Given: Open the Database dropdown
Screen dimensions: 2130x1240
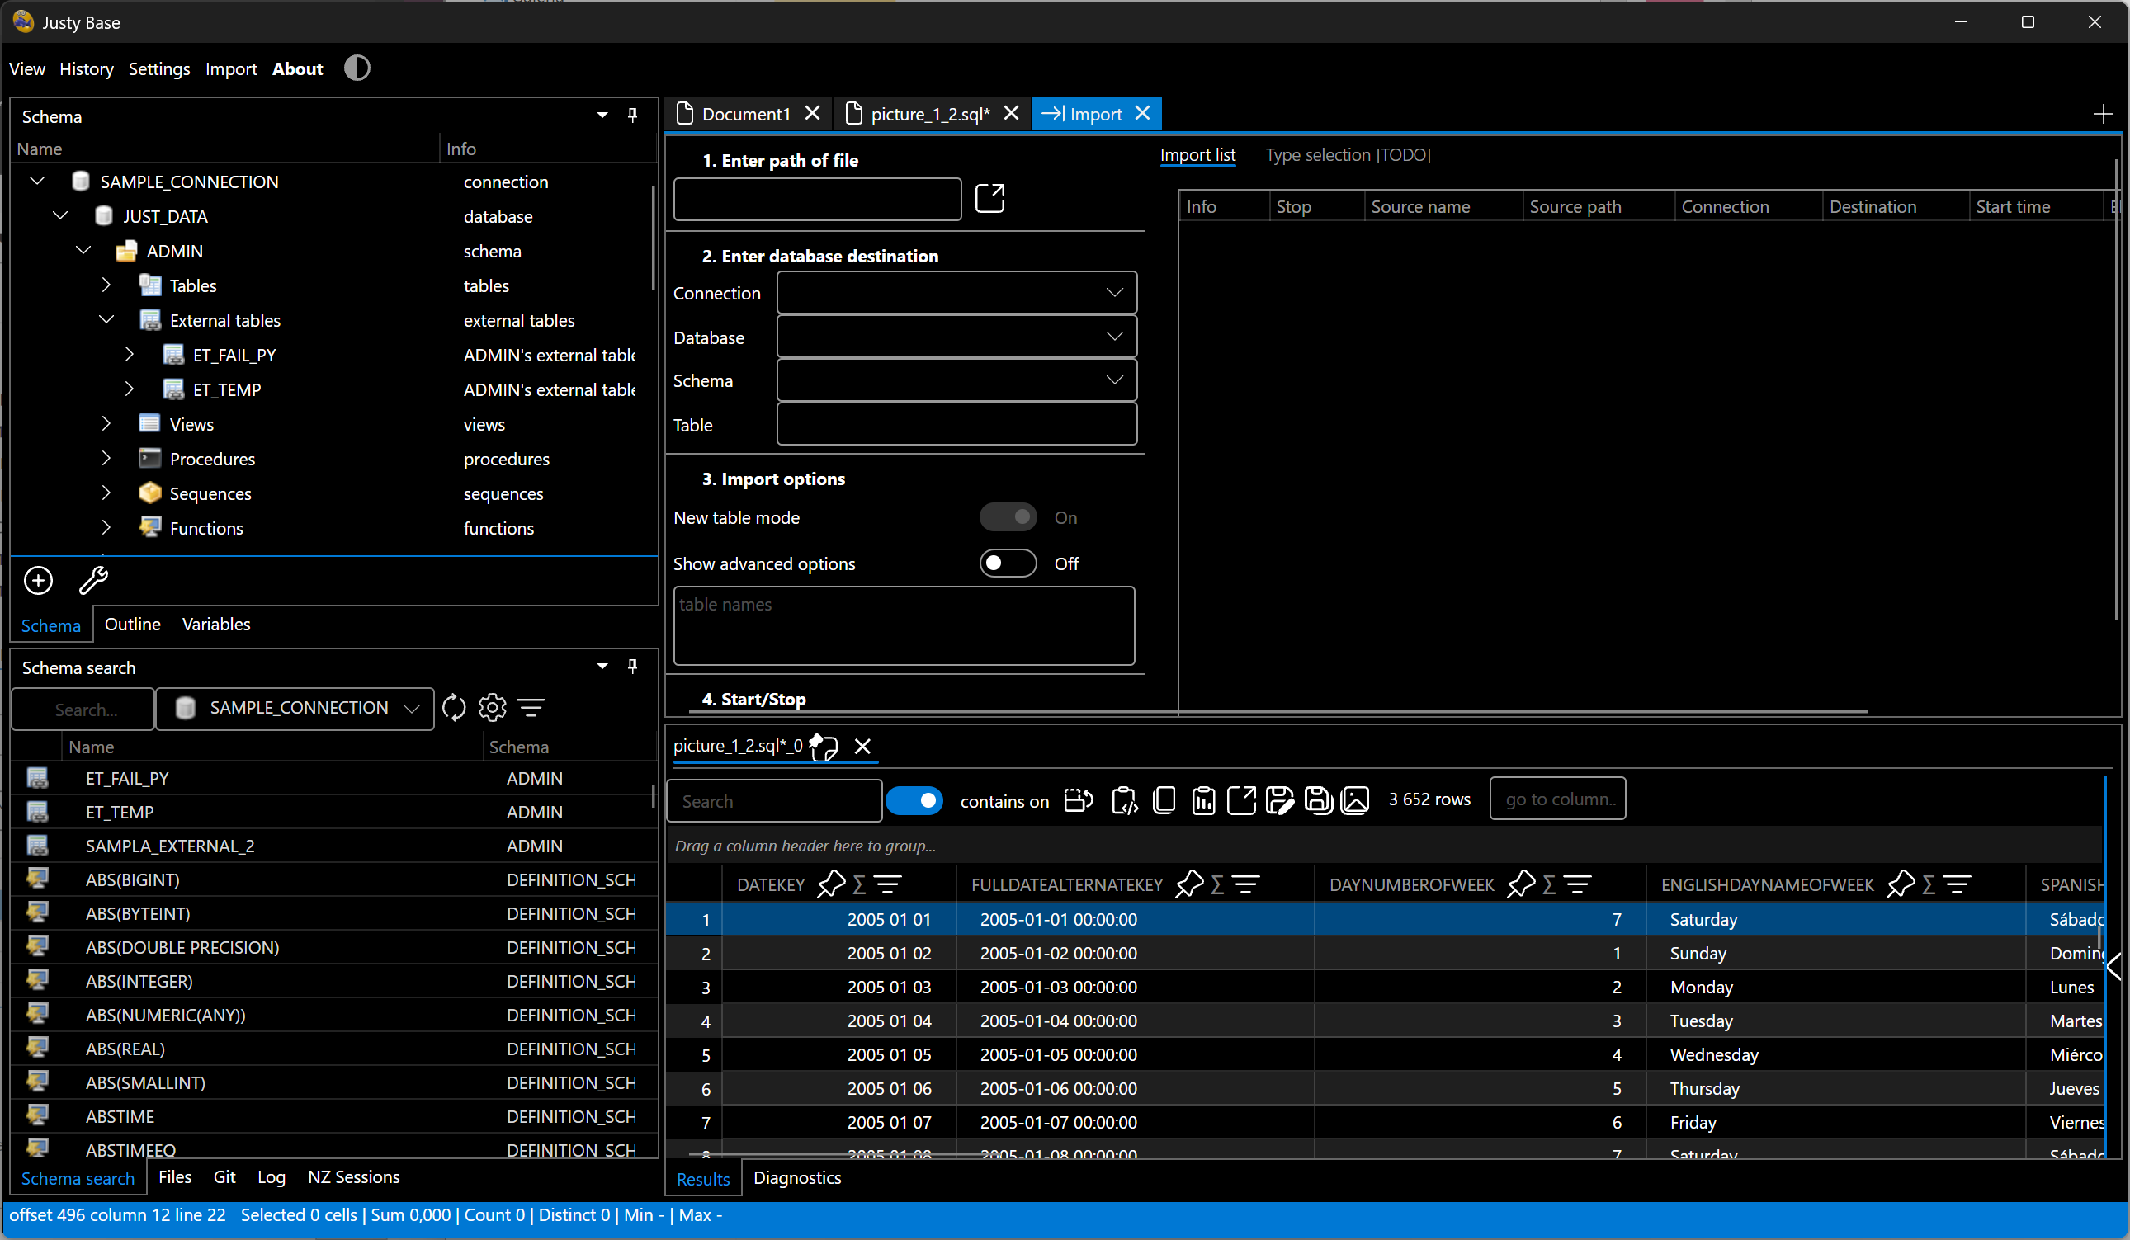Looking at the screenshot, I should (956, 337).
